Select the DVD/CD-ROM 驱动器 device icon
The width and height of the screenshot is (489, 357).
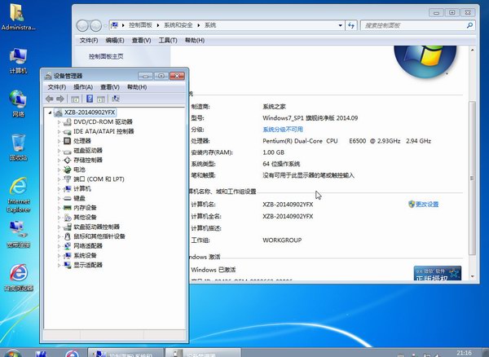point(68,122)
